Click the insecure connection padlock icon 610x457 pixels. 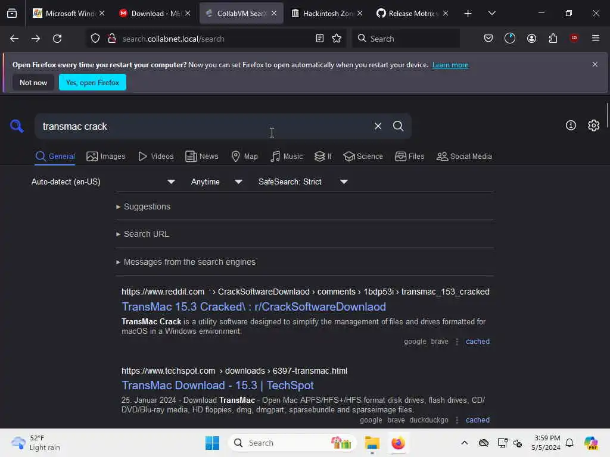click(112, 39)
